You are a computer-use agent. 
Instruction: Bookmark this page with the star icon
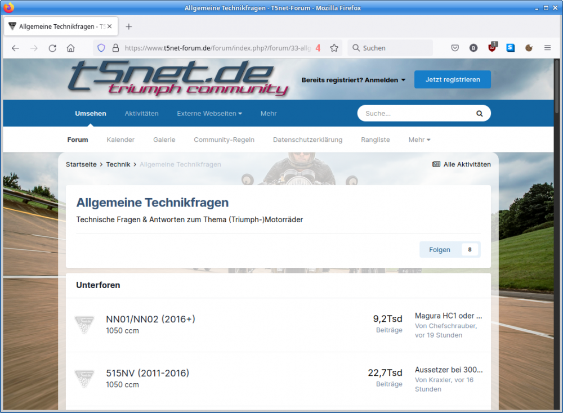[334, 48]
